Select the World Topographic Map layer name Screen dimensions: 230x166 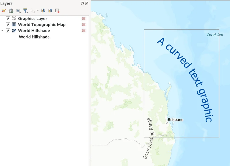42,25
